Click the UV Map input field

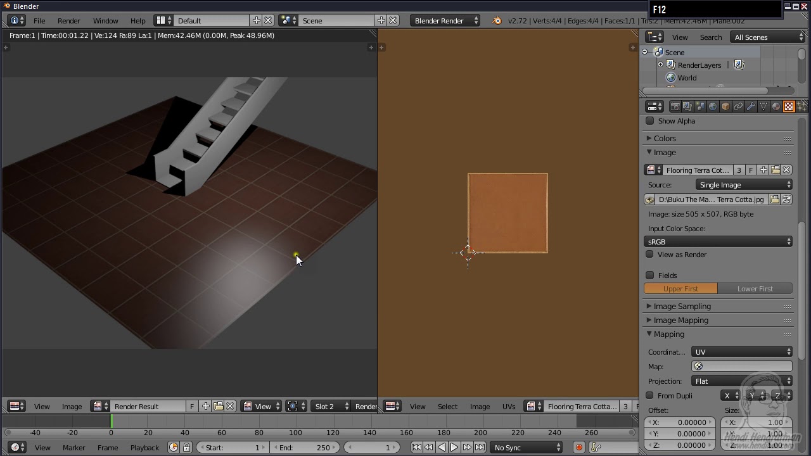point(742,367)
